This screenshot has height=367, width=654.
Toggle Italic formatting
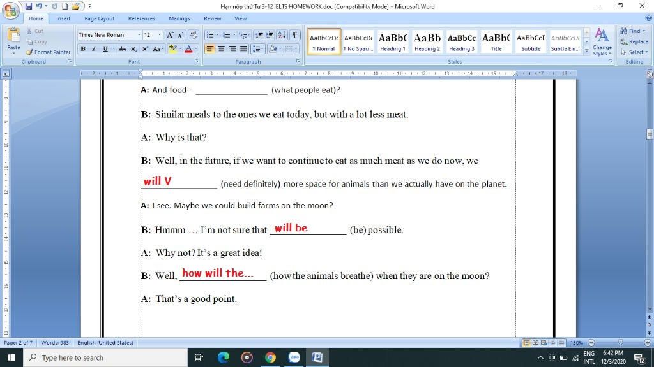pos(94,48)
